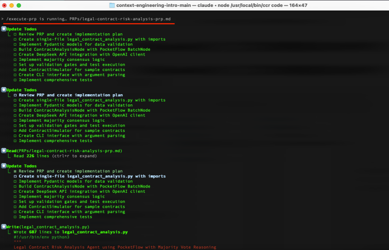Click the "#!/usr/bin/env python3" shebang line
389x250 pixels.
tap(41, 237)
